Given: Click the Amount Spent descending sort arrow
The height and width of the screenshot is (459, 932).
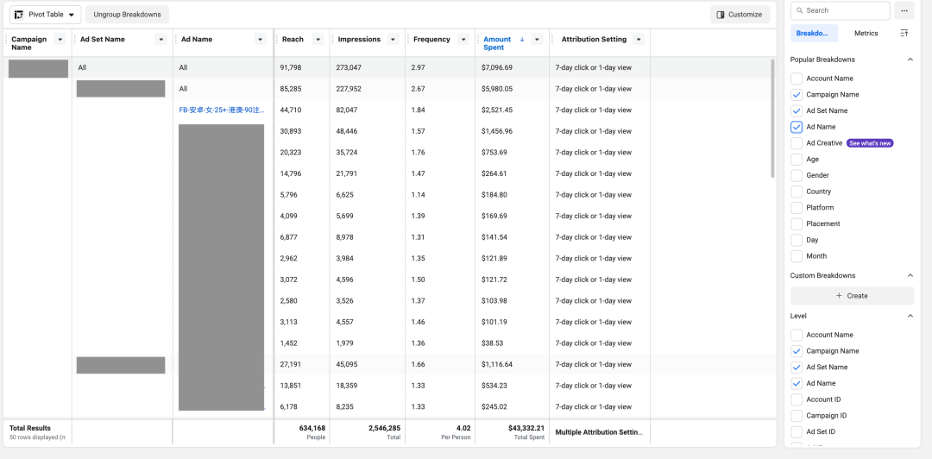Looking at the screenshot, I should (x=522, y=39).
